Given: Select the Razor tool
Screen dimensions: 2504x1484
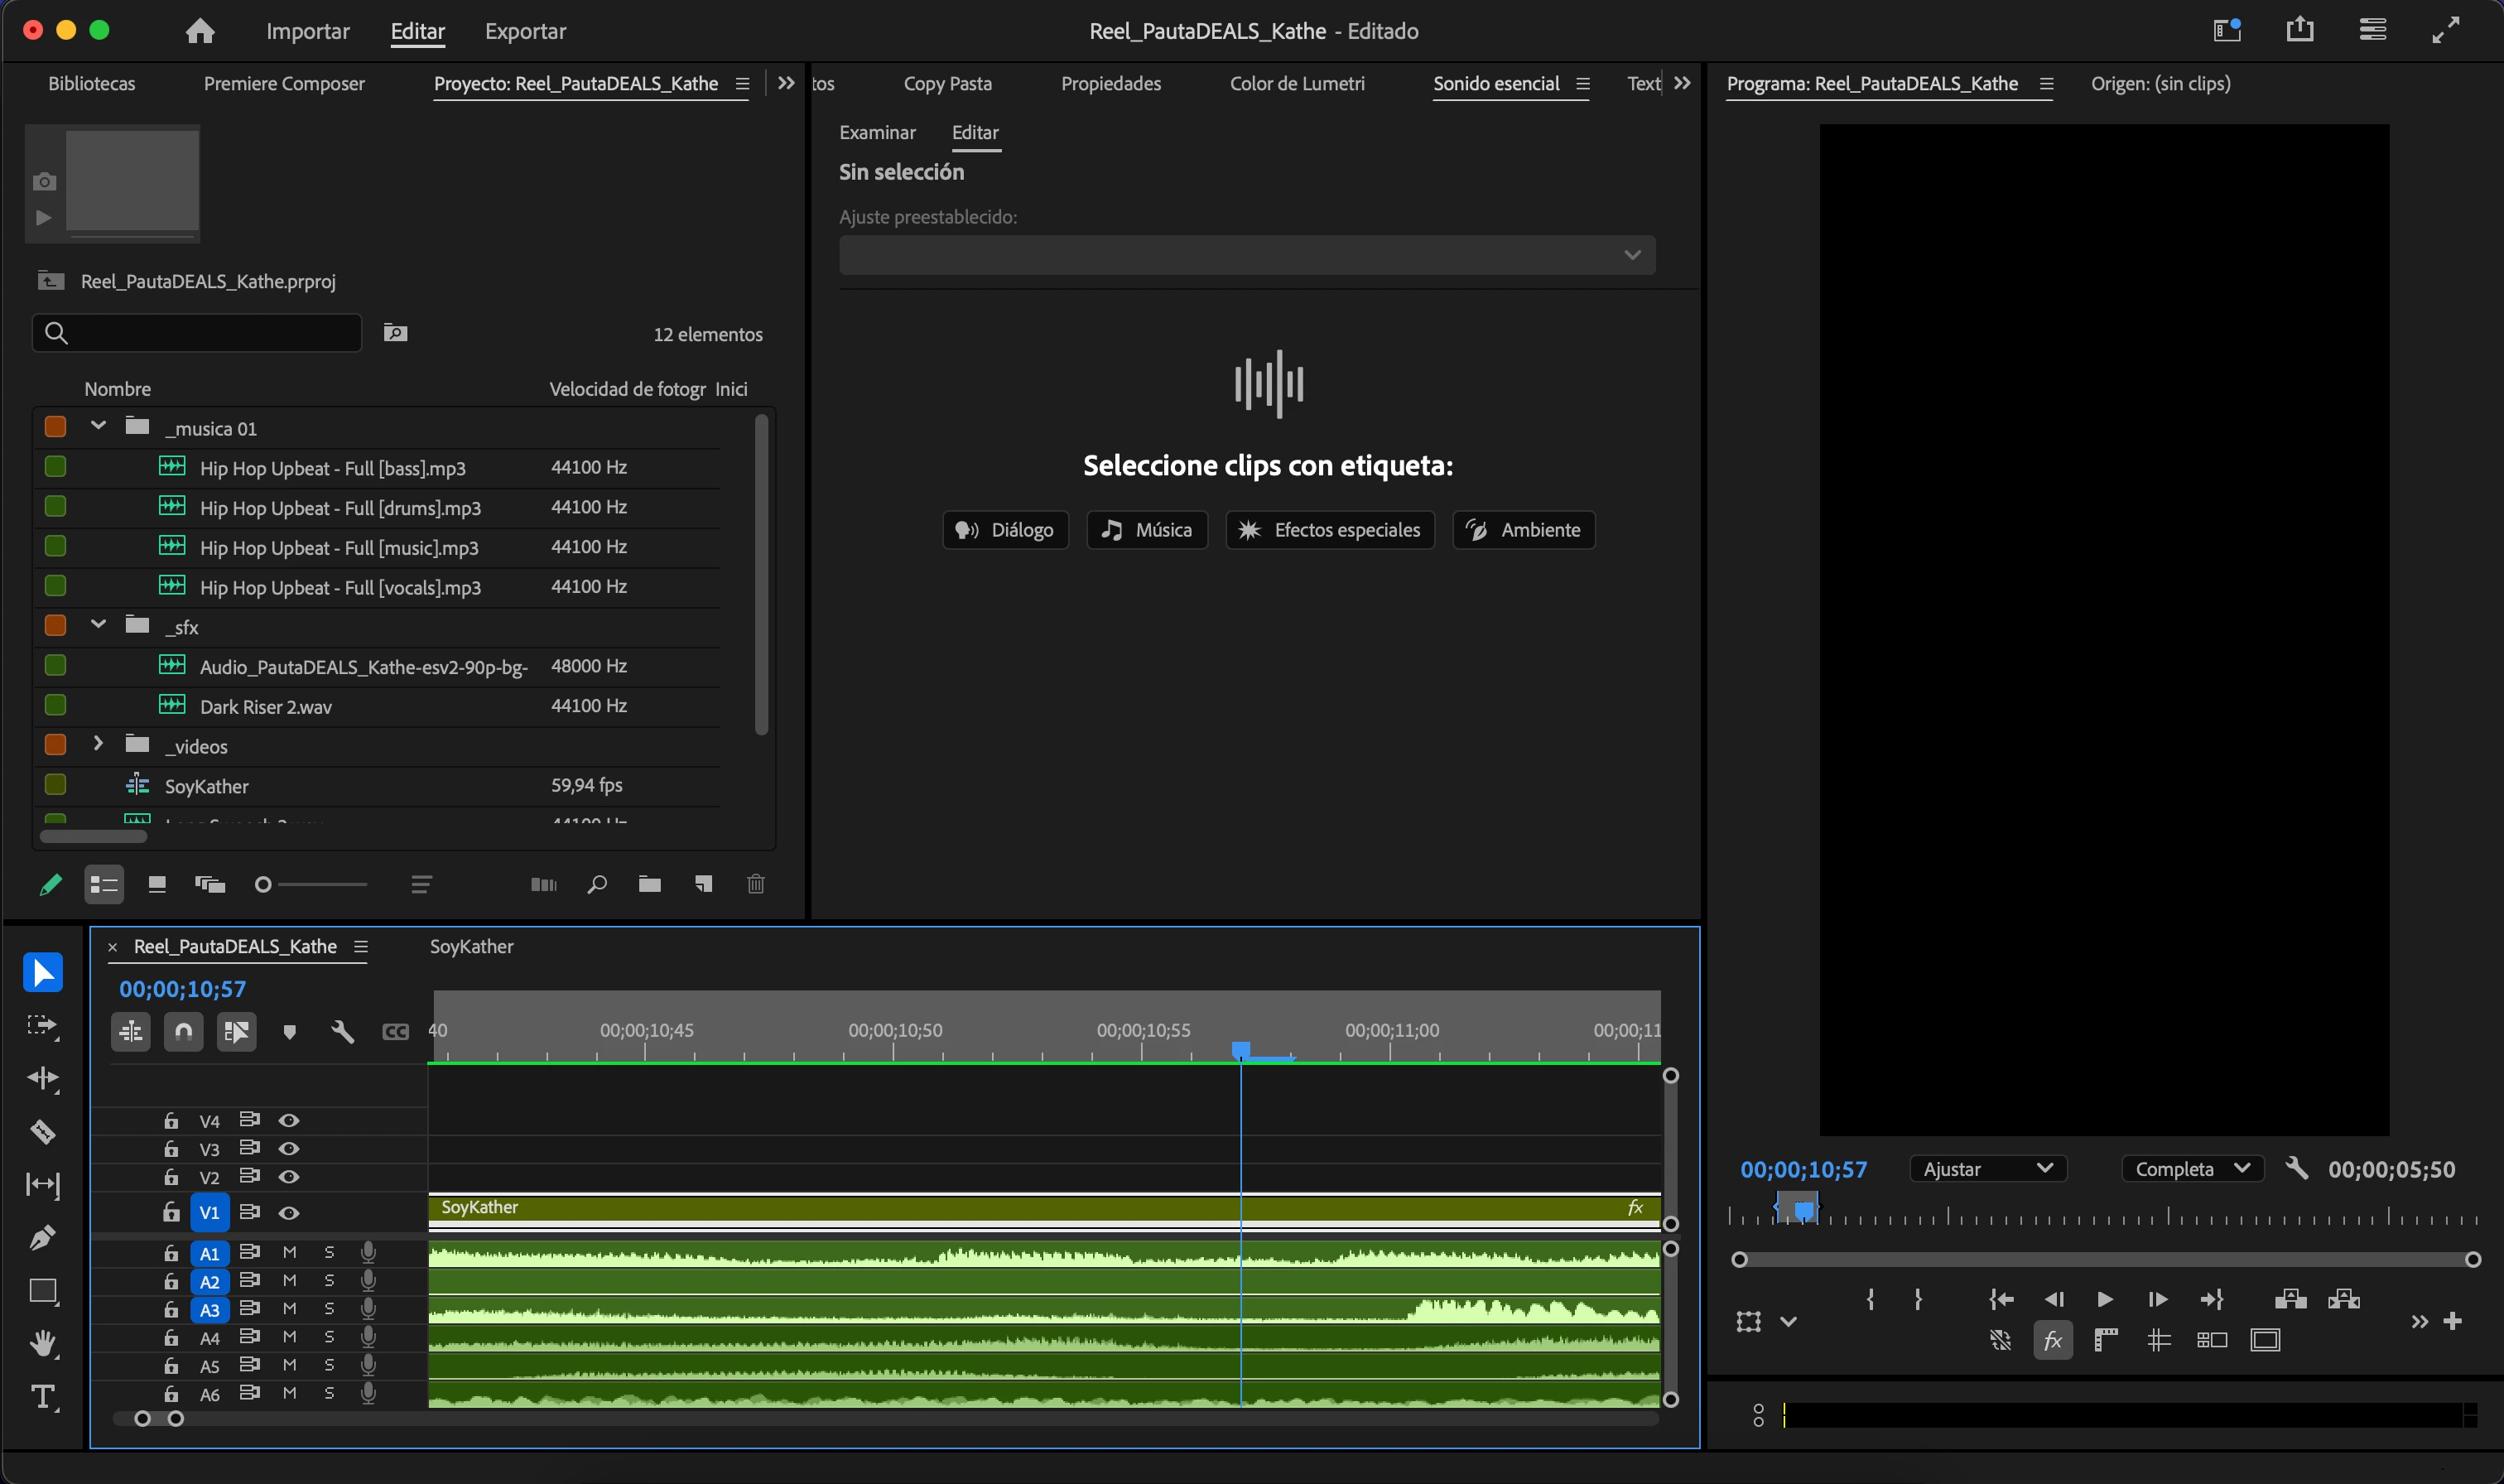Looking at the screenshot, I should coord(42,1131).
